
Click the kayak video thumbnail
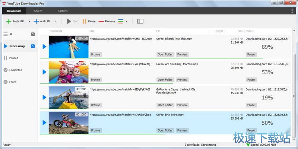pos(69,97)
